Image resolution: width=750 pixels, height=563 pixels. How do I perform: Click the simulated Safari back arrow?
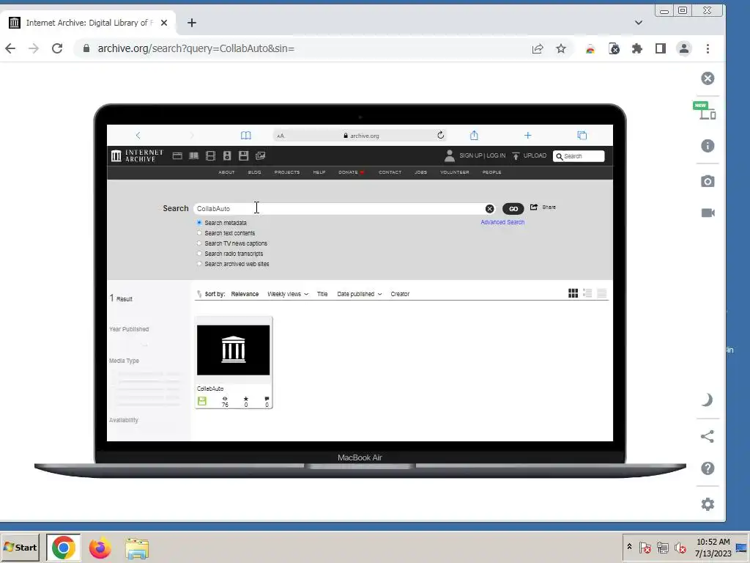tap(138, 136)
